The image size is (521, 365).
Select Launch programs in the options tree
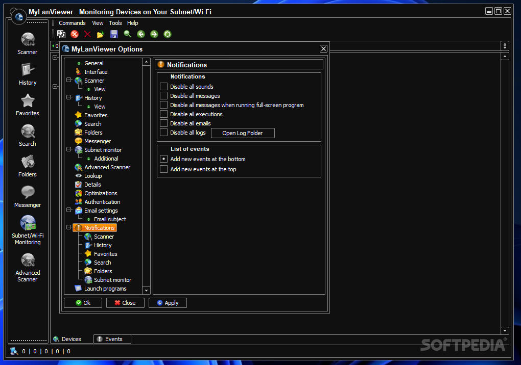click(105, 289)
